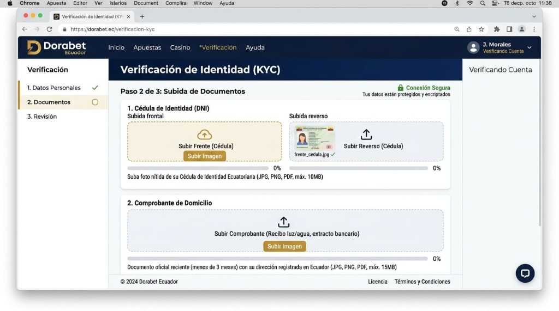Click the Comprobante de Domicilio progress bar
This screenshot has height=311, width=559.
coord(277,259)
